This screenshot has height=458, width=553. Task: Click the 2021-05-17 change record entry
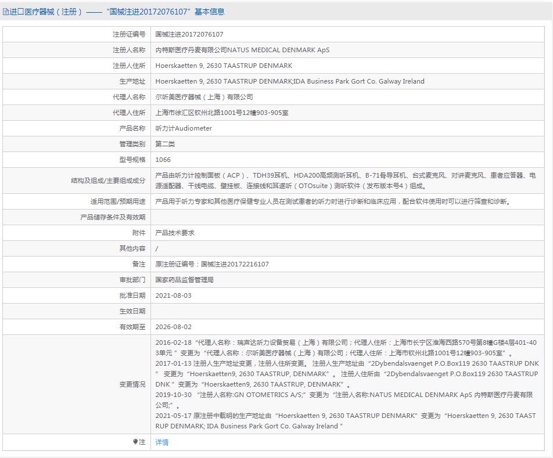coord(346,421)
